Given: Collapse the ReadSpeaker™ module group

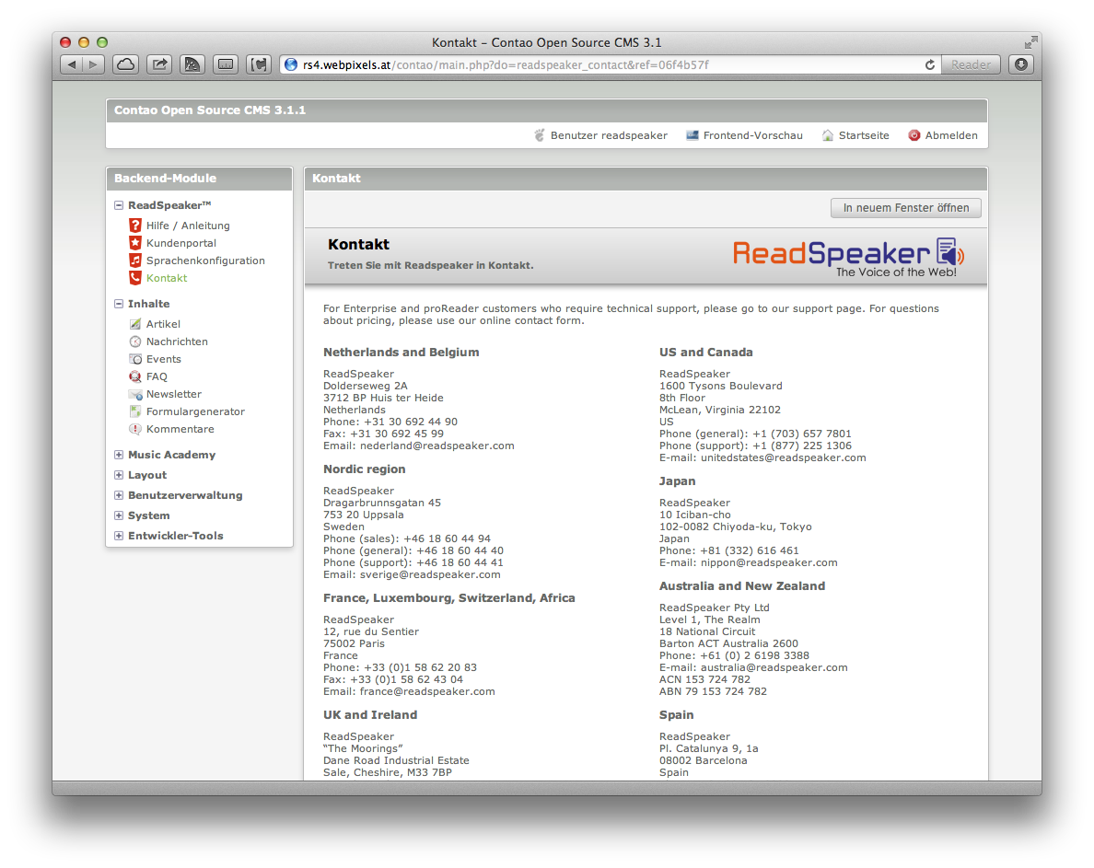Looking at the screenshot, I should [119, 205].
